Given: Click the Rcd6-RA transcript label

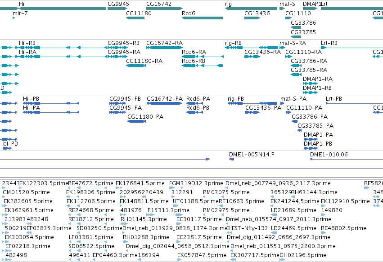Looking at the screenshot, I should (x=194, y=52).
